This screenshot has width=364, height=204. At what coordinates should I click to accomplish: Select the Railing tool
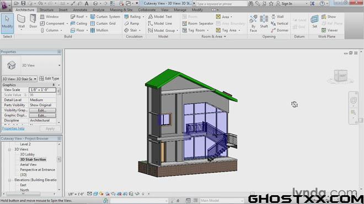pos(132,16)
